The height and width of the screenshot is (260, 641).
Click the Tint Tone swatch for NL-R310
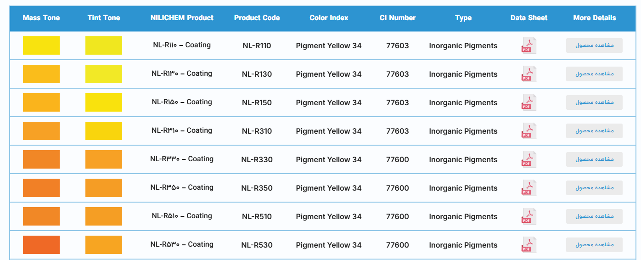point(104,131)
